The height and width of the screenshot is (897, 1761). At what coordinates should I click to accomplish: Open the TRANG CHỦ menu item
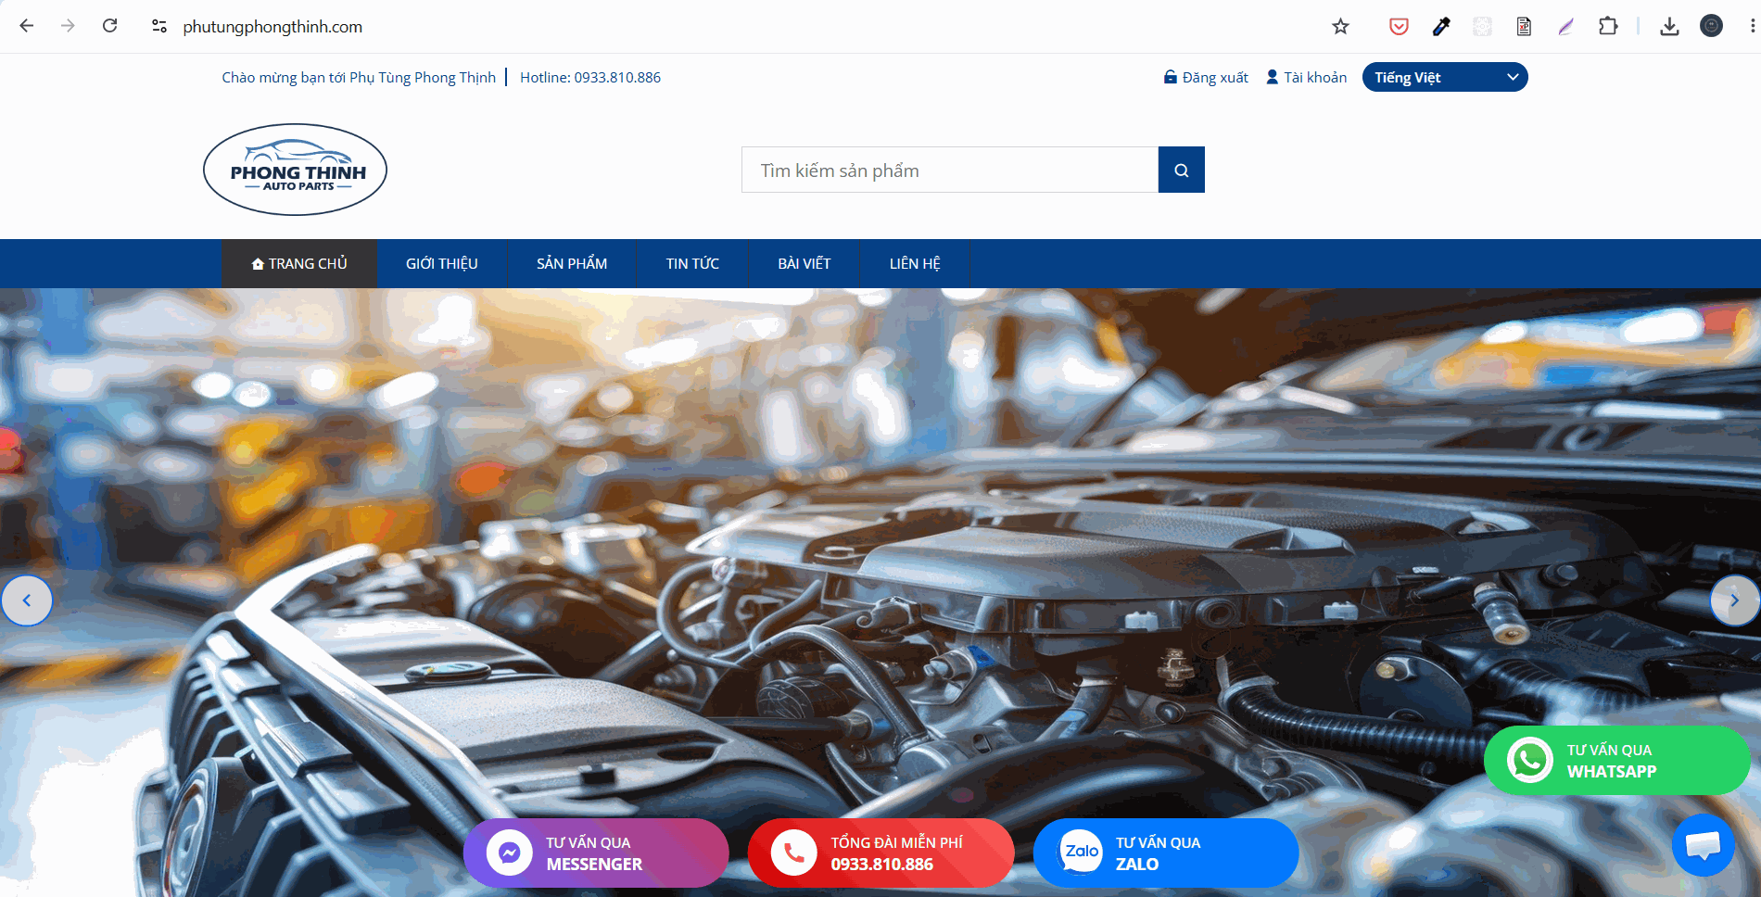(299, 263)
